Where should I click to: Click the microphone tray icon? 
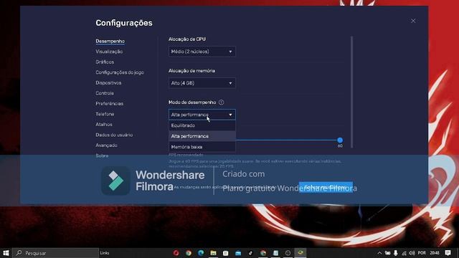tap(396, 253)
